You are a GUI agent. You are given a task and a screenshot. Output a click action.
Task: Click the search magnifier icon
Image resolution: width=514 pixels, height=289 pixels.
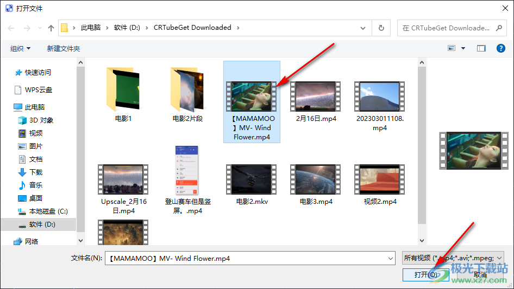tap(499, 28)
